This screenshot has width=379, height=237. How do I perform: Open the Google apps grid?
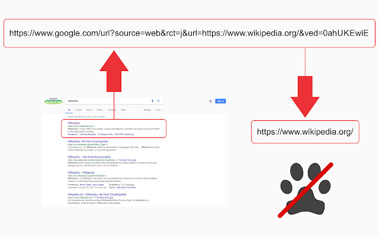coord(211,101)
